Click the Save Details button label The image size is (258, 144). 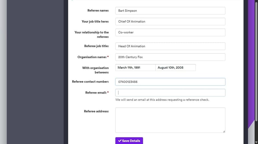click(x=131, y=141)
